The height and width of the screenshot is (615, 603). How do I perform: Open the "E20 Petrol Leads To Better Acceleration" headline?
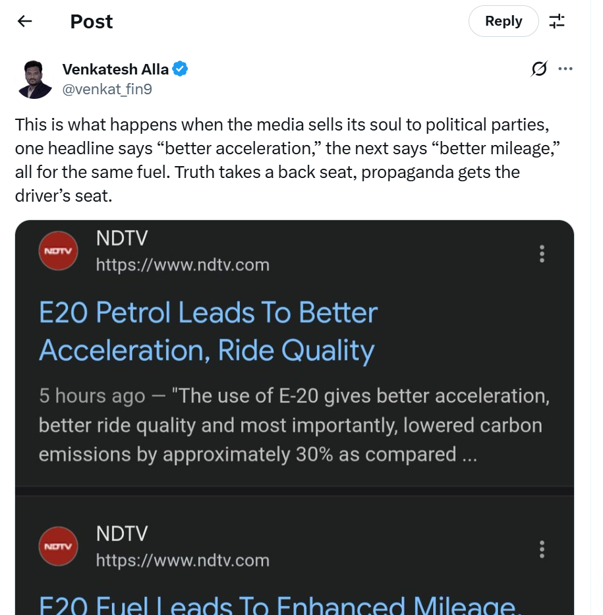208,332
